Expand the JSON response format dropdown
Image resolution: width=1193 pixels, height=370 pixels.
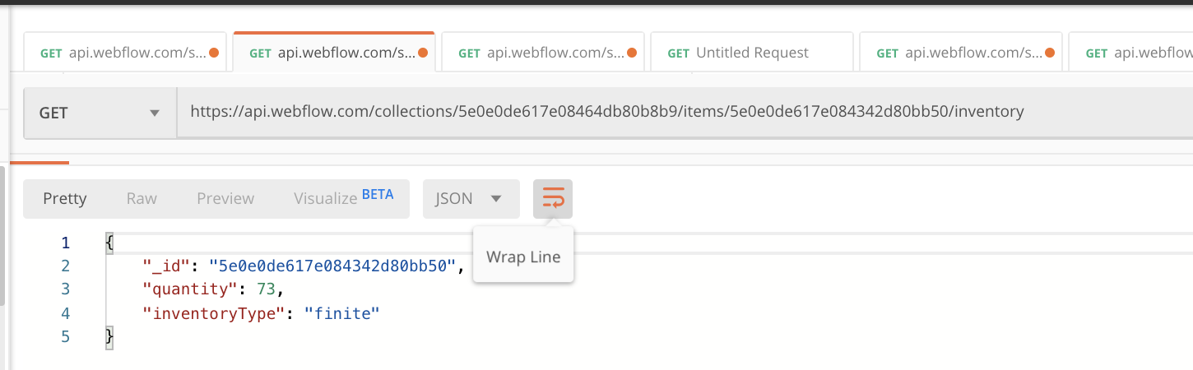click(471, 199)
